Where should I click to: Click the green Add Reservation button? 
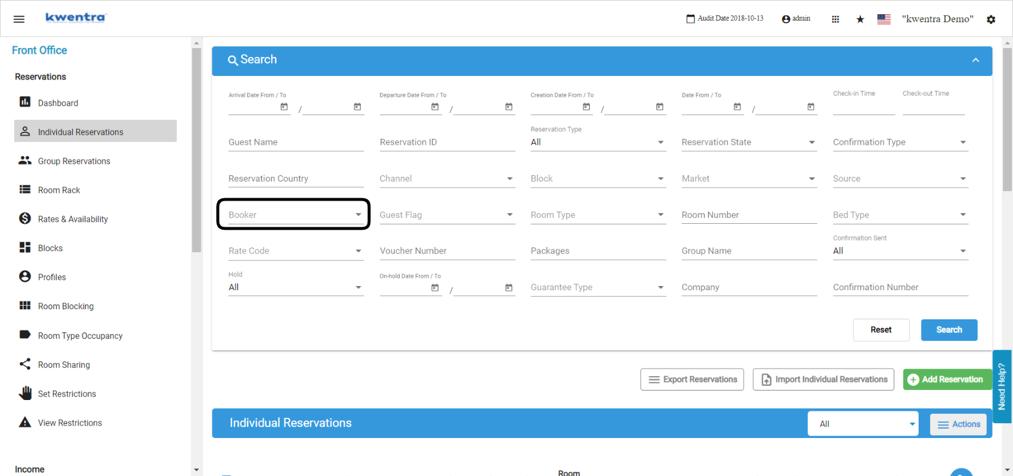pos(947,379)
